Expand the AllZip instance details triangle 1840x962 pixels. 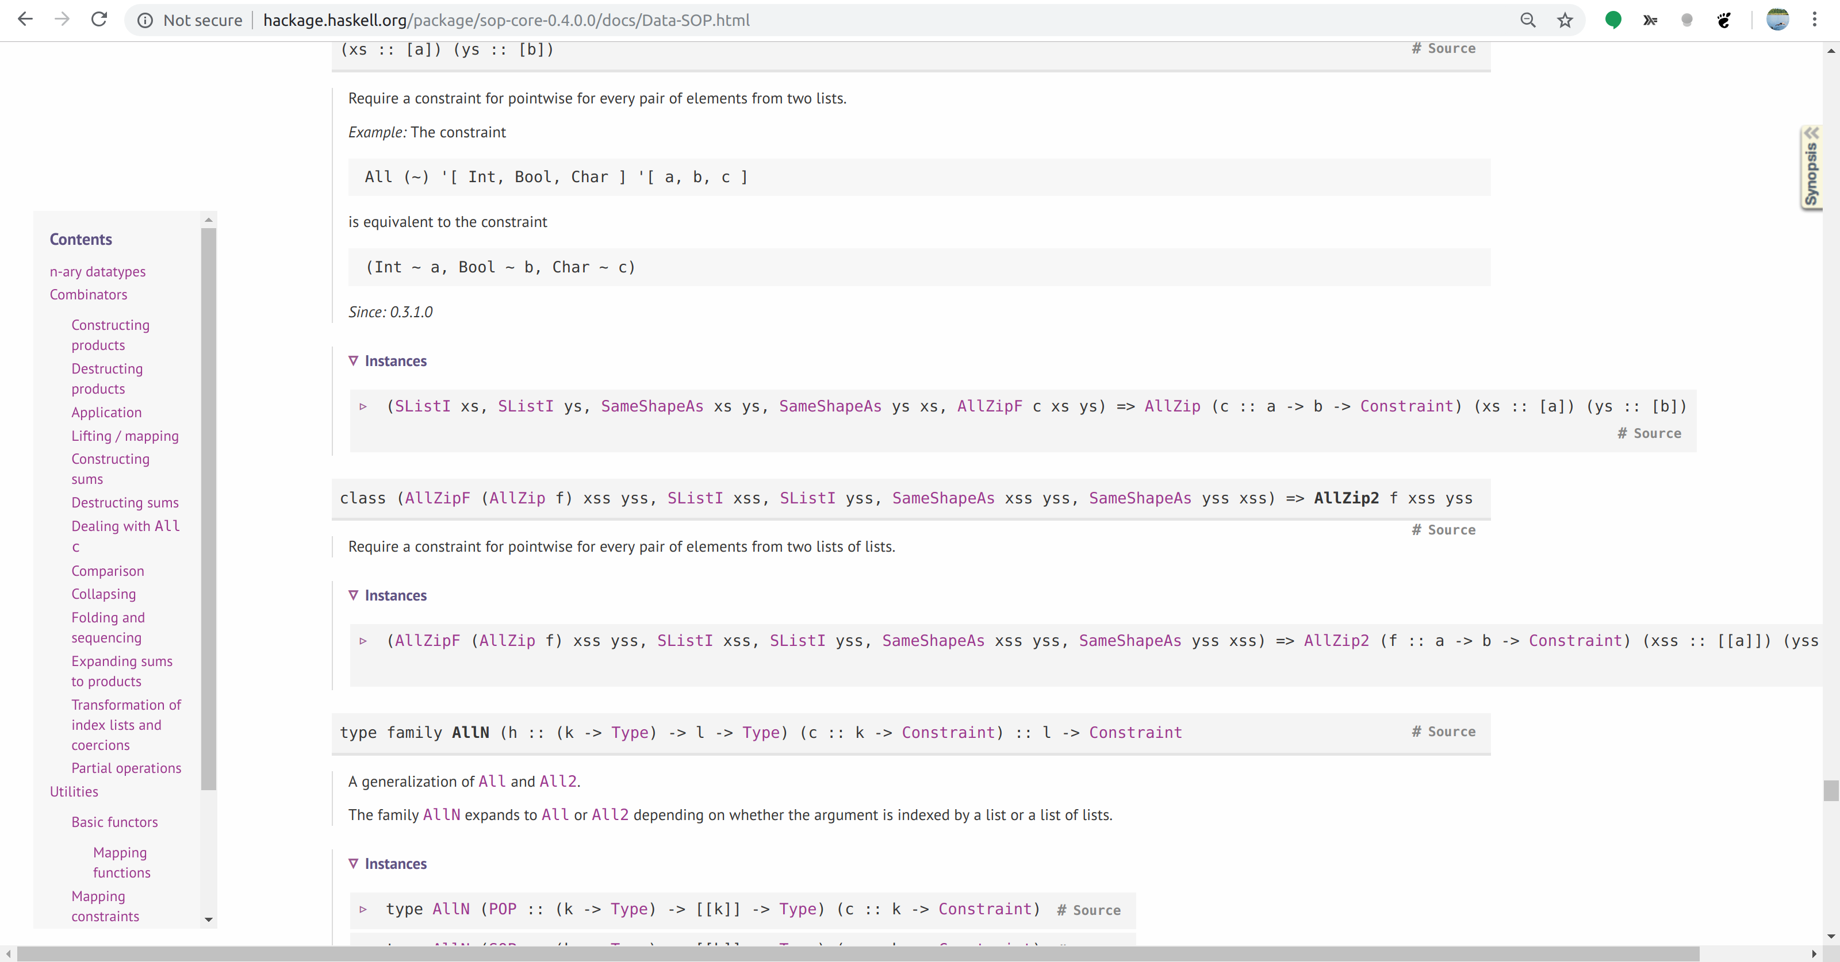tap(363, 407)
